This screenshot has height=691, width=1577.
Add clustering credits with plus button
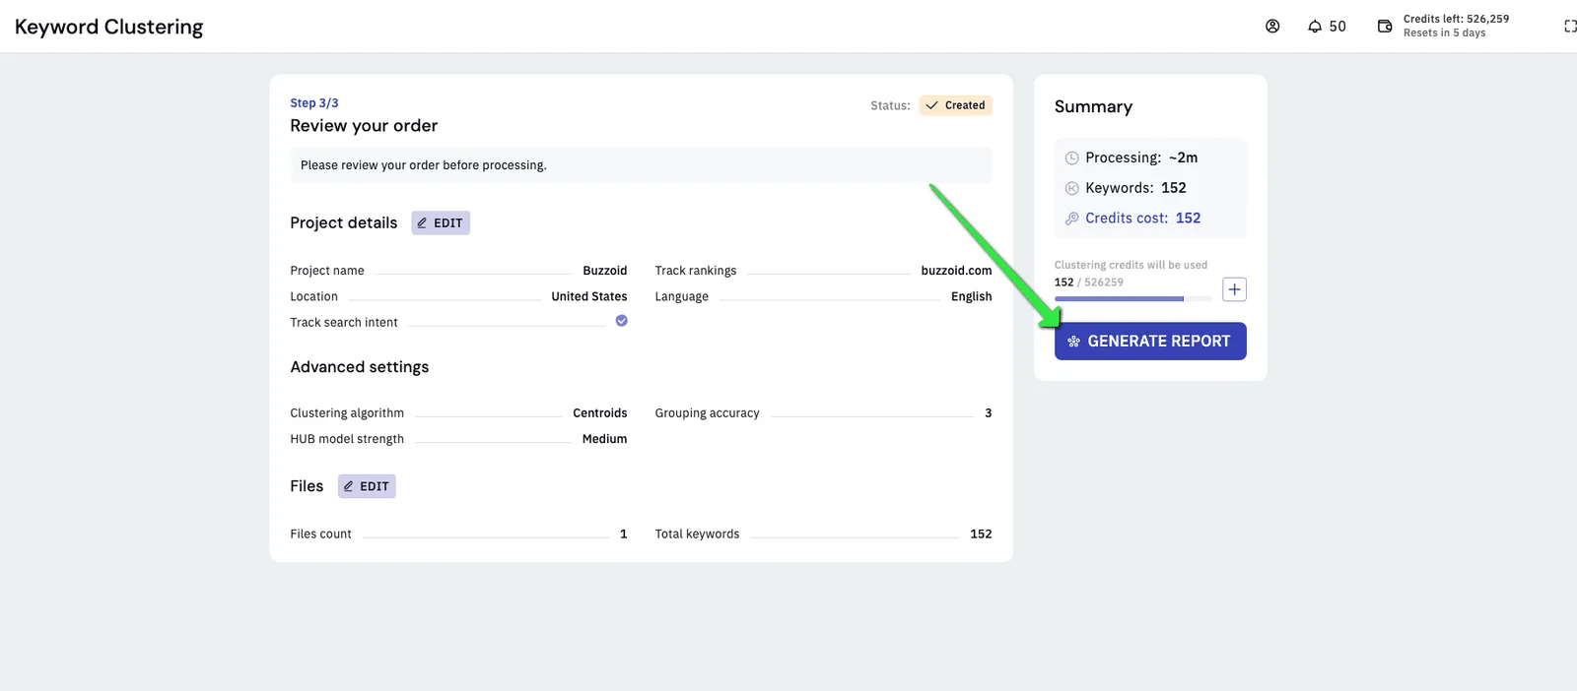point(1234,289)
